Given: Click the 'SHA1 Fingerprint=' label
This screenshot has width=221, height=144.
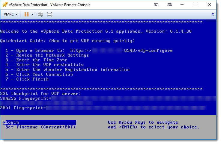Looking at the screenshot, I should click(23, 108).
